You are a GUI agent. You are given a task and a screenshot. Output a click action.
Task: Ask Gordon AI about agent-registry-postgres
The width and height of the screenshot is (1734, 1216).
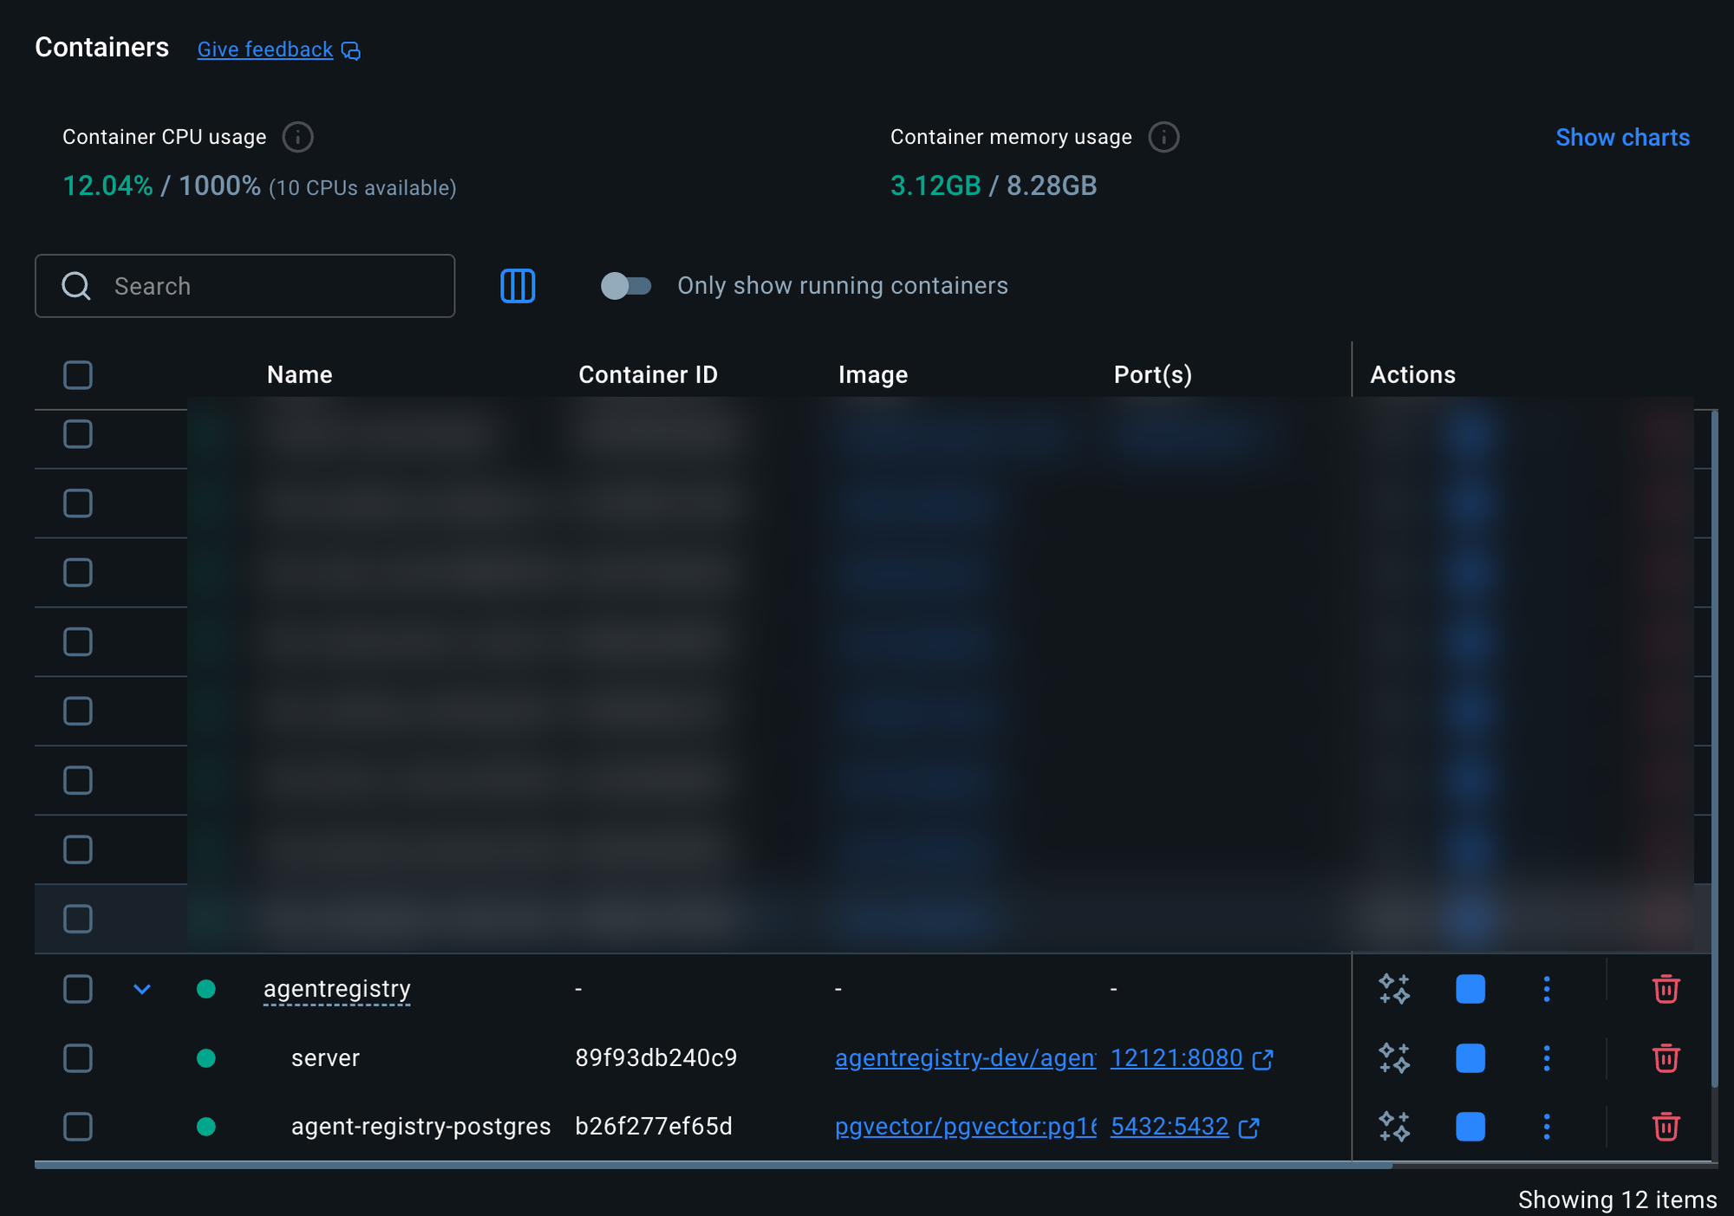tap(1394, 1127)
